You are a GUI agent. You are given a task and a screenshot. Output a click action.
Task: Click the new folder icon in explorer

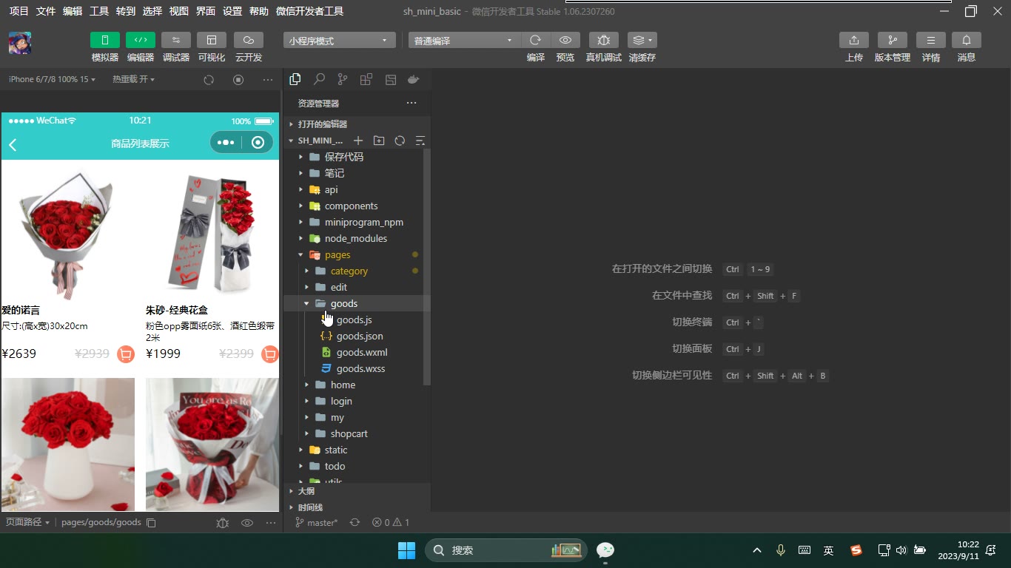tap(379, 141)
